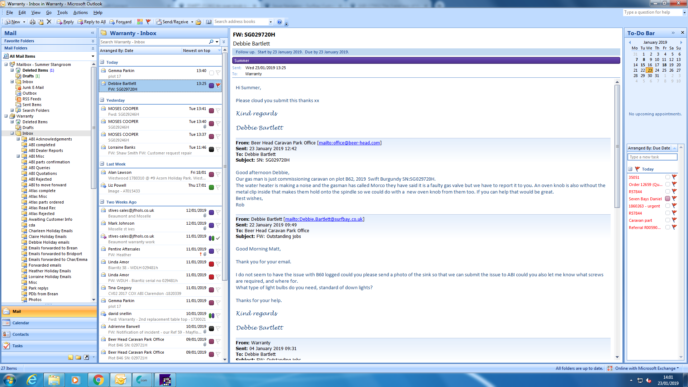Expand the ABI Acknowledgements folder
The width and height of the screenshot is (688, 387).
(x=18, y=139)
